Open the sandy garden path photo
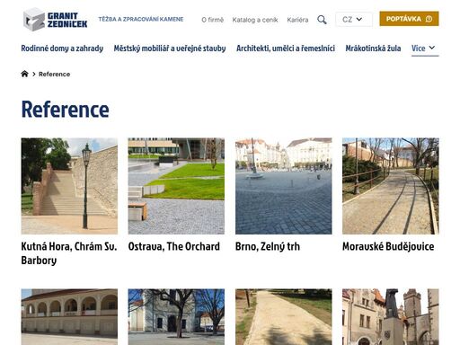460x345 pixels. coord(283,317)
